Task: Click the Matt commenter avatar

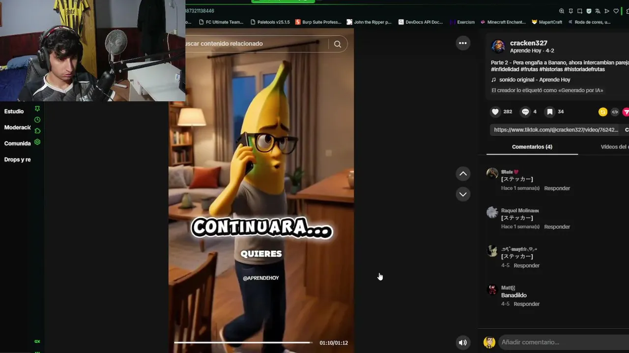Action: click(492, 290)
